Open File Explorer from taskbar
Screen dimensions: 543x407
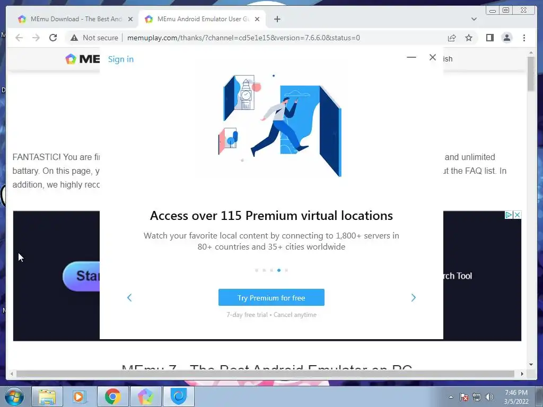click(47, 396)
